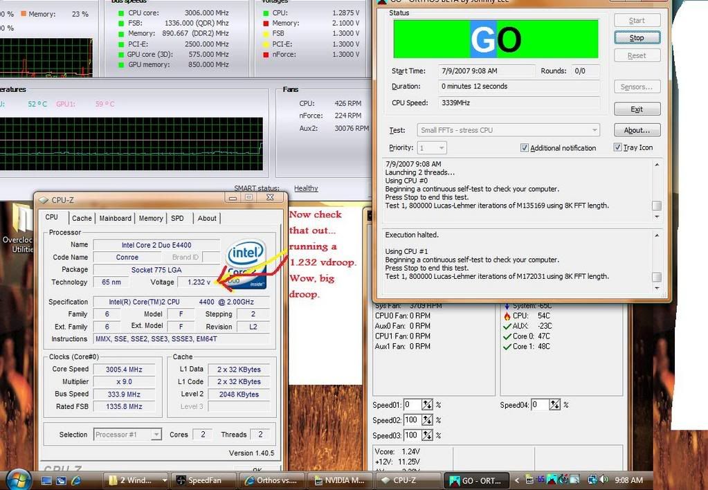
Task: Click Switch between windows quick launch icon
Action: click(61, 480)
